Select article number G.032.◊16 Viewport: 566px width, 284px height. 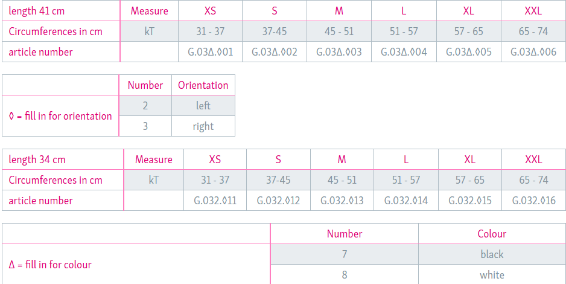point(533,201)
